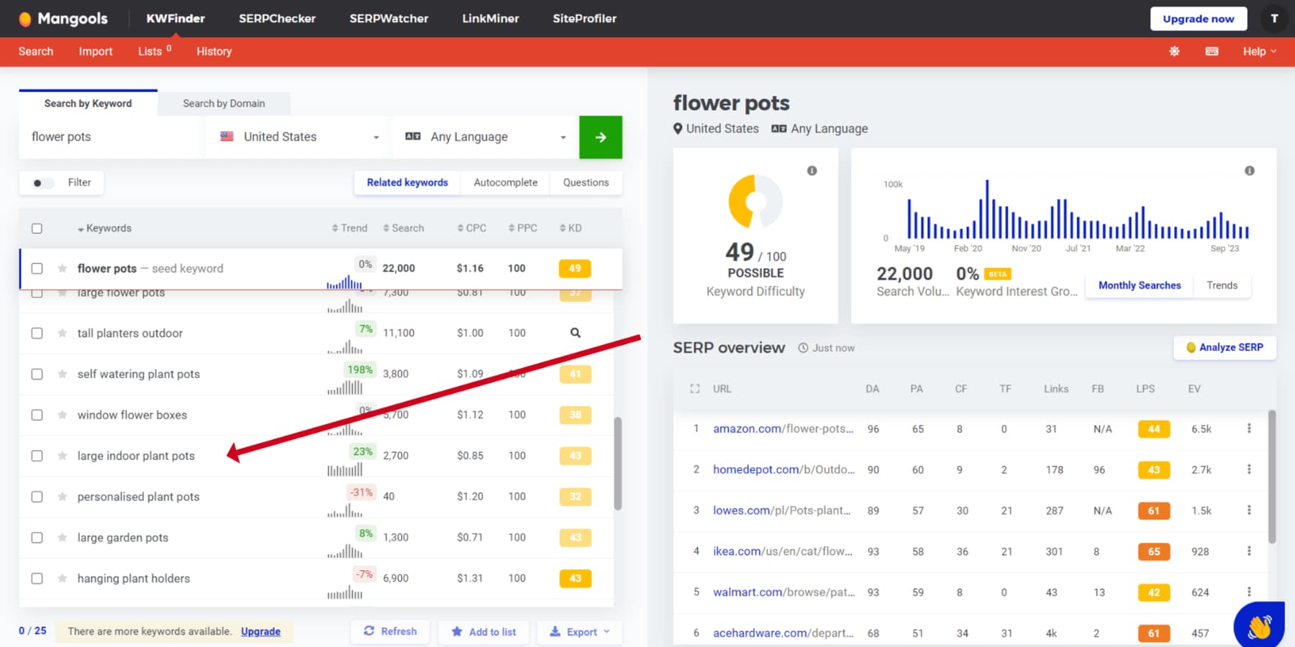The image size is (1295, 647).
Task: Click the yellow LPS badge on lowes.com row
Action: [1153, 510]
